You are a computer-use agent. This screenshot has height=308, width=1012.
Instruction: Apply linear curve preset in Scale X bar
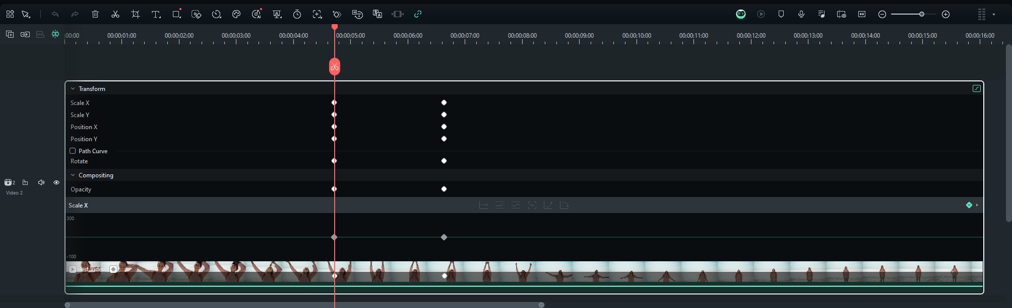[483, 205]
